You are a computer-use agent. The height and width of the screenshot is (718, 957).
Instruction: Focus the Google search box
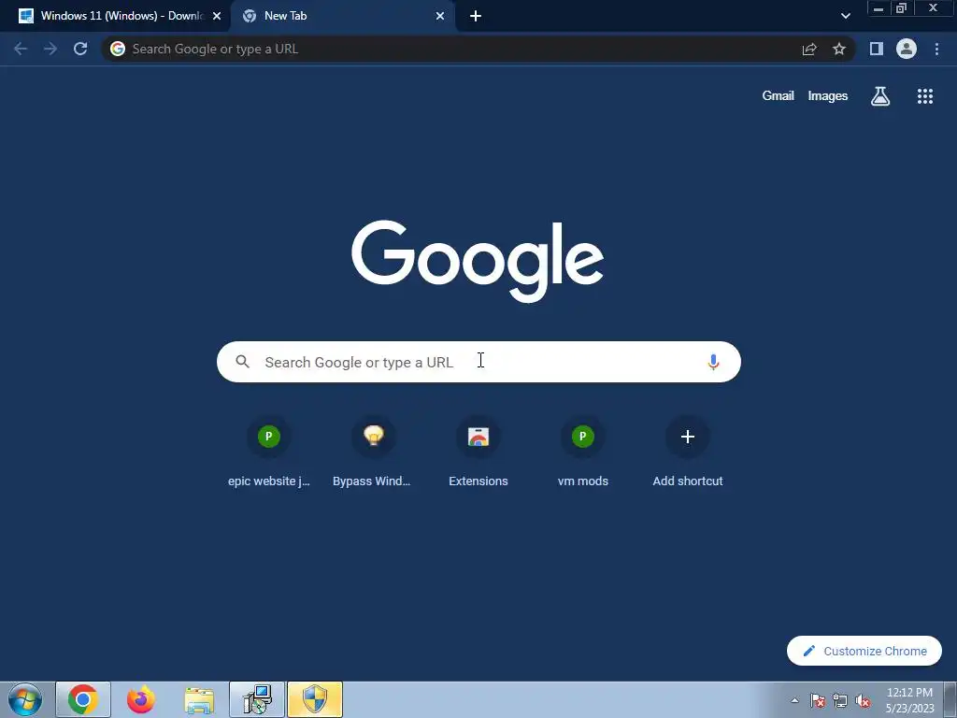coord(478,362)
